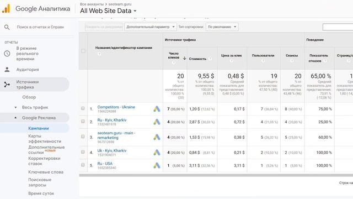The width and height of the screenshot is (353, 199).
Task: Click the table search input field
Action: 338,27
